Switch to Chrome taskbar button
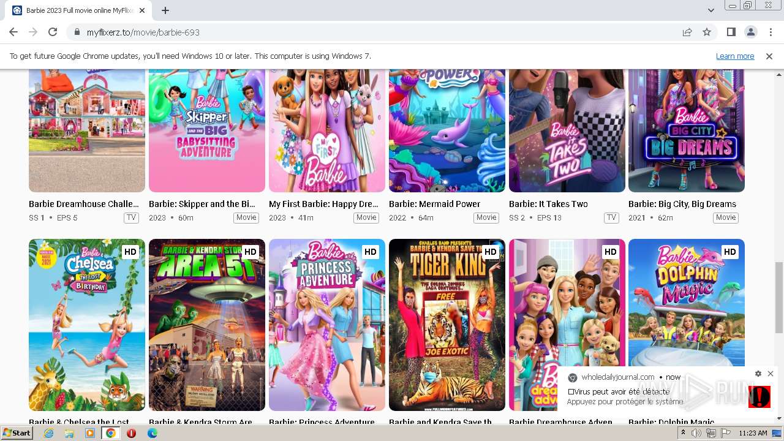This screenshot has height=441, width=784. [x=111, y=433]
